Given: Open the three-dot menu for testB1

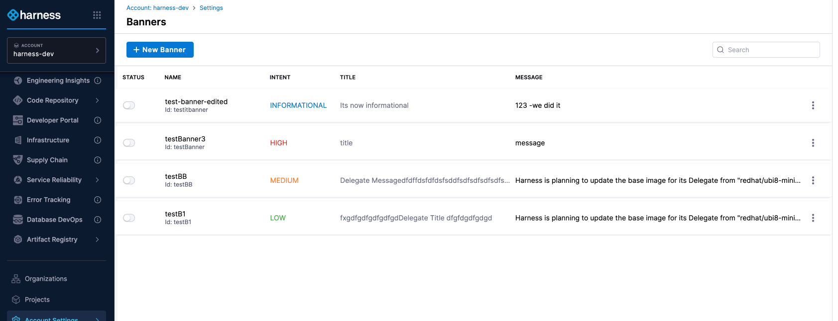Looking at the screenshot, I should 813,218.
